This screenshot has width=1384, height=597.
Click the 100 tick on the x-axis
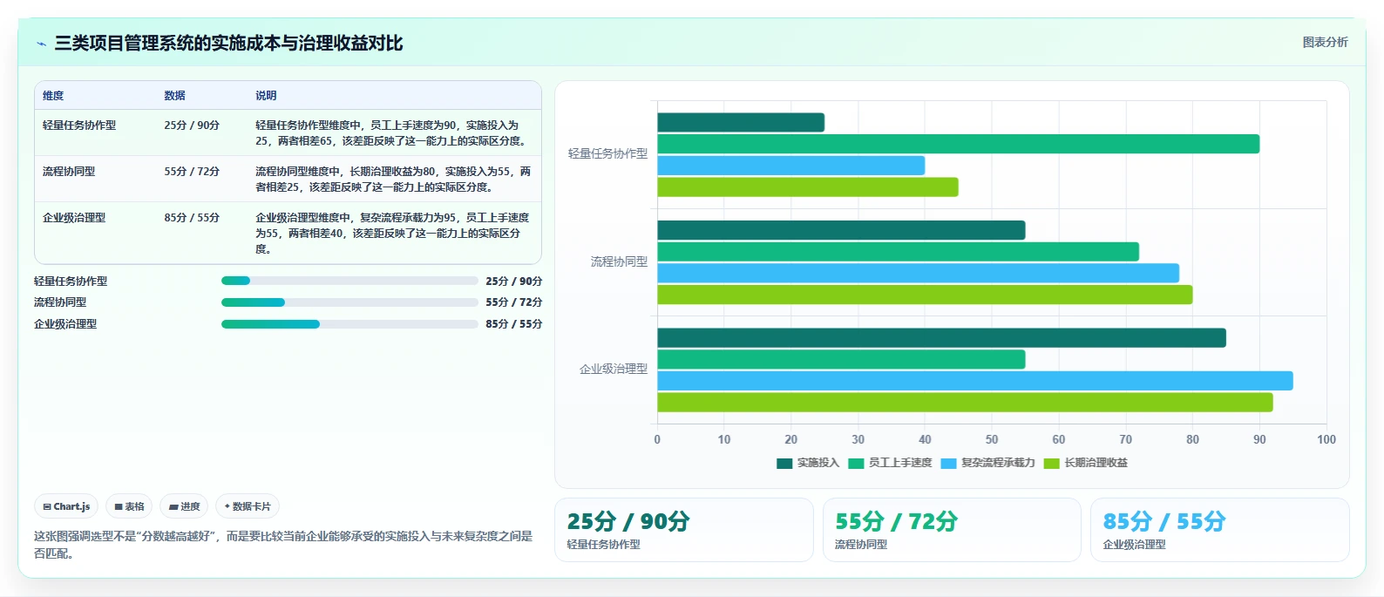tap(1326, 440)
